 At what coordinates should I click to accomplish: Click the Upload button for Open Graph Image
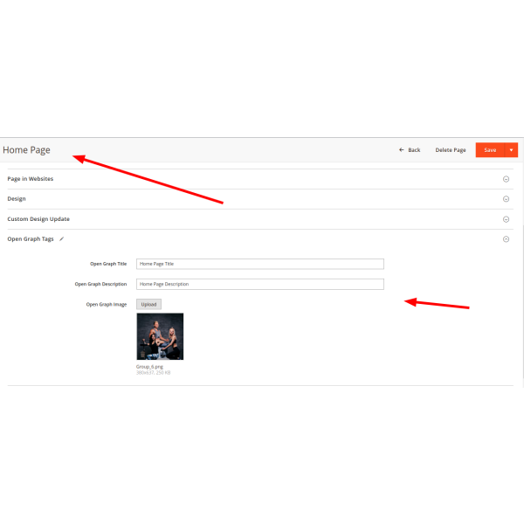tap(148, 305)
